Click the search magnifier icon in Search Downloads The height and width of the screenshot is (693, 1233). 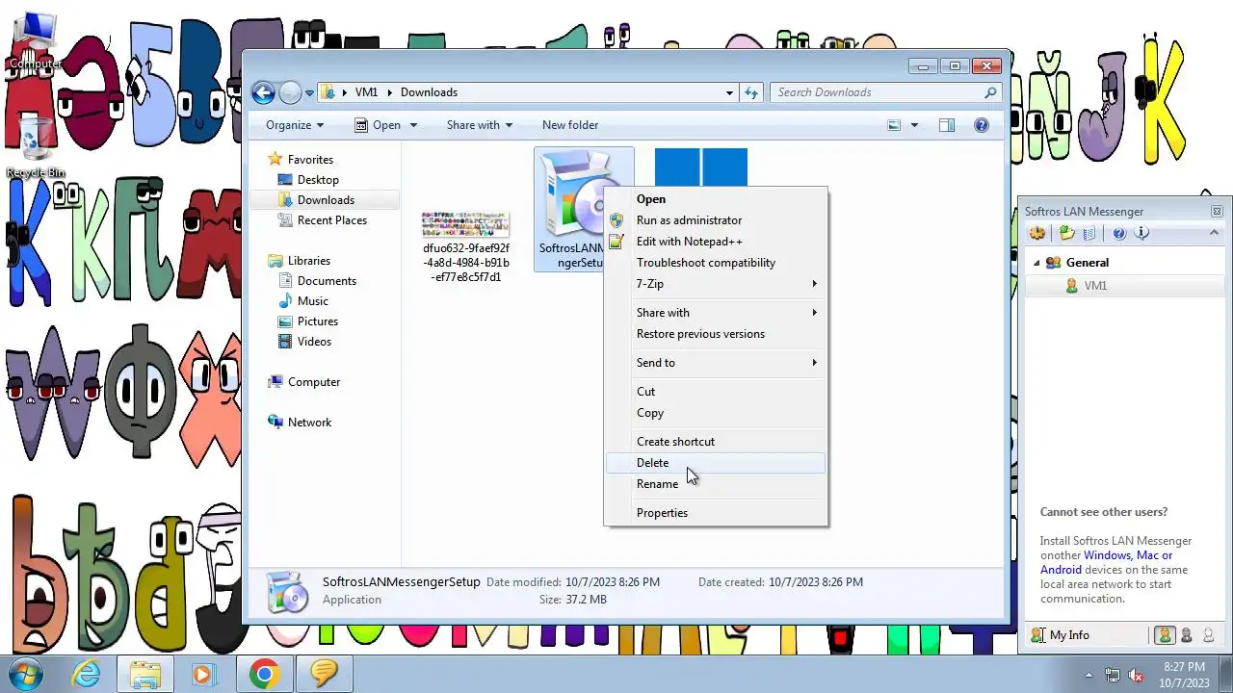pyautogui.click(x=990, y=92)
